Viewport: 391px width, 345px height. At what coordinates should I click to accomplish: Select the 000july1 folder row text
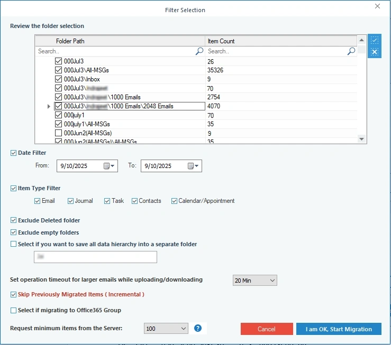pos(74,115)
